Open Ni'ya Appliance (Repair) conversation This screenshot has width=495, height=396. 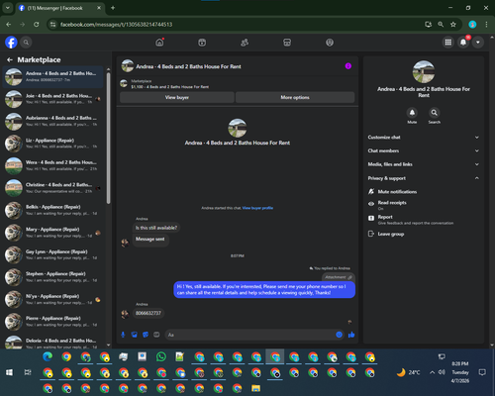pos(52,299)
